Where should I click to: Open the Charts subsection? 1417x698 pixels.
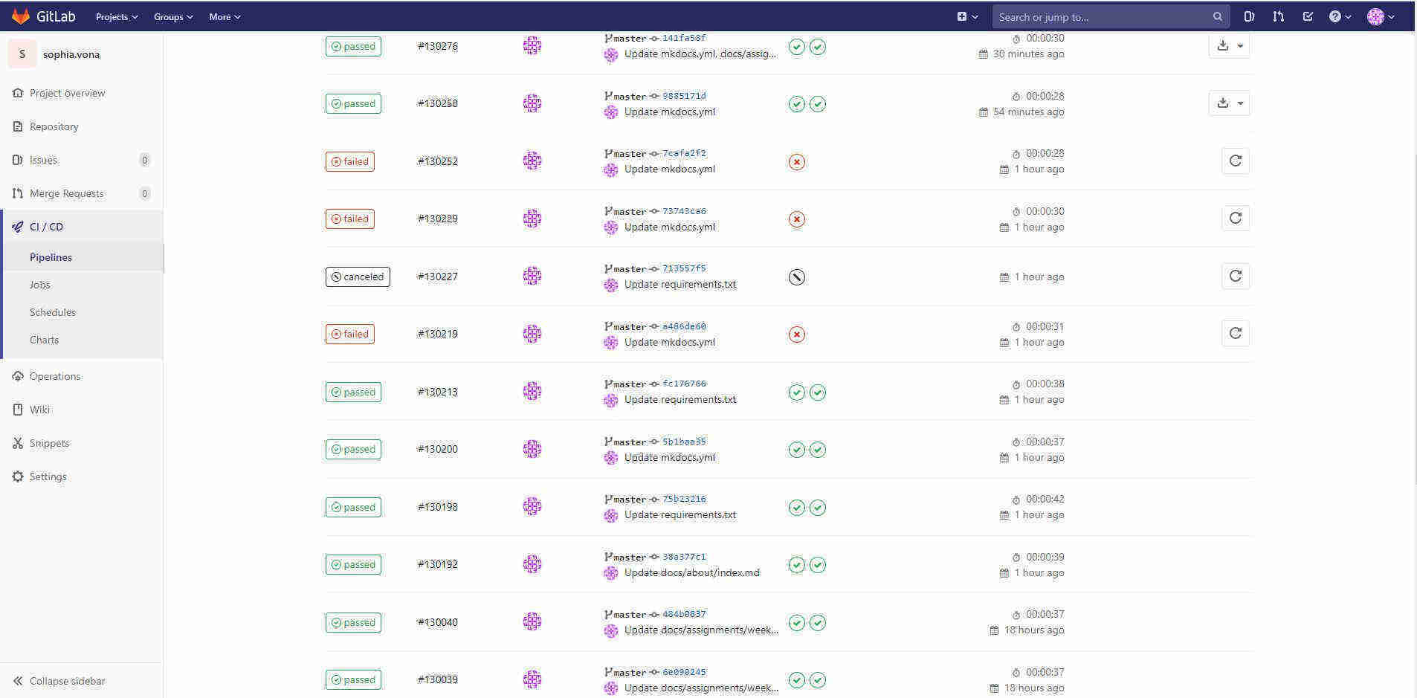point(44,340)
